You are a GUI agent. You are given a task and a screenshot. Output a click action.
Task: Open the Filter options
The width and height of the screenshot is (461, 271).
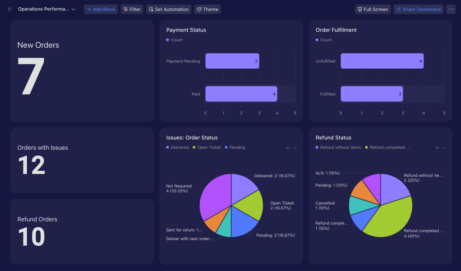click(132, 9)
